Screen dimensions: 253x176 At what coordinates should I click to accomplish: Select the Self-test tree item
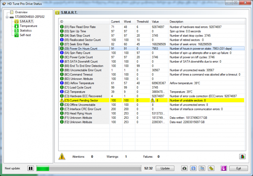pyautogui.click(x=25, y=35)
